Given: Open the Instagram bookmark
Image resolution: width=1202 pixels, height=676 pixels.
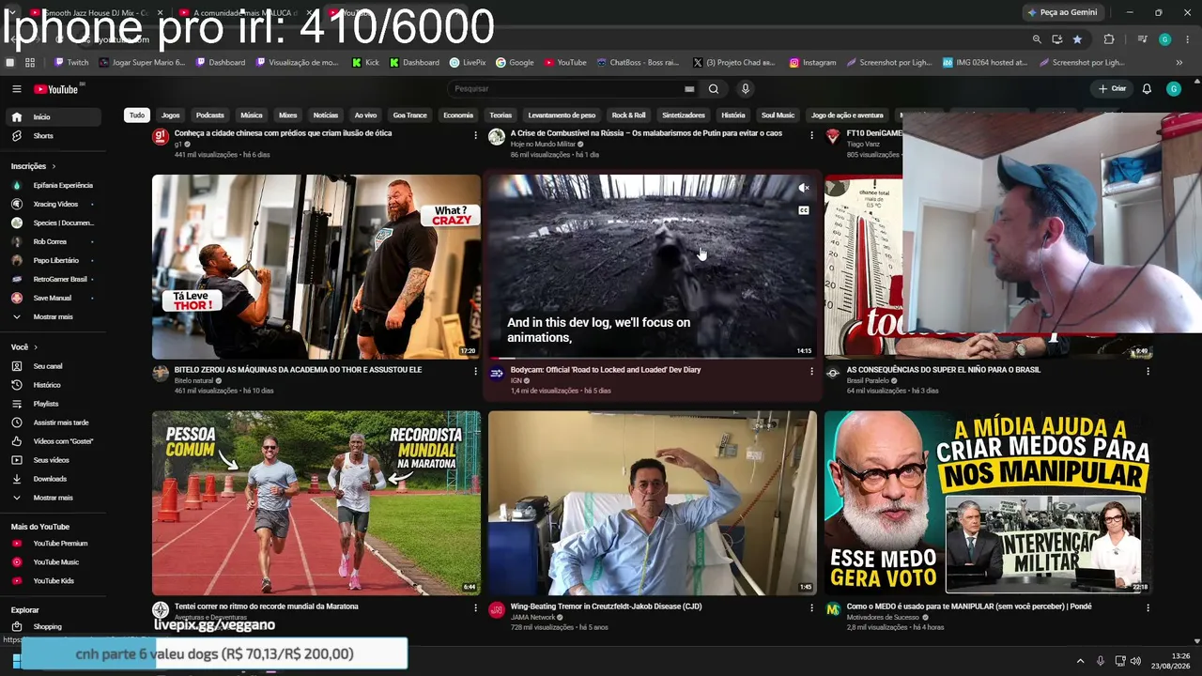Looking at the screenshot, I should tap(812, 63).
